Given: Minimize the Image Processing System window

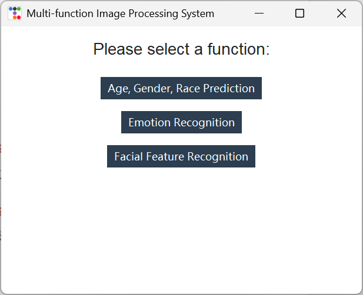Looking at the screenshot, I should pos(258,13).
